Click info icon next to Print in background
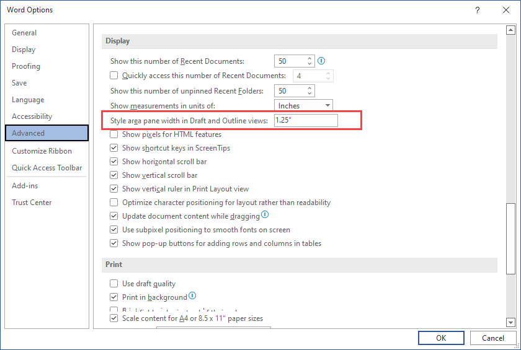This screenshot has height=350, width=521. click(x=192, y=295)
